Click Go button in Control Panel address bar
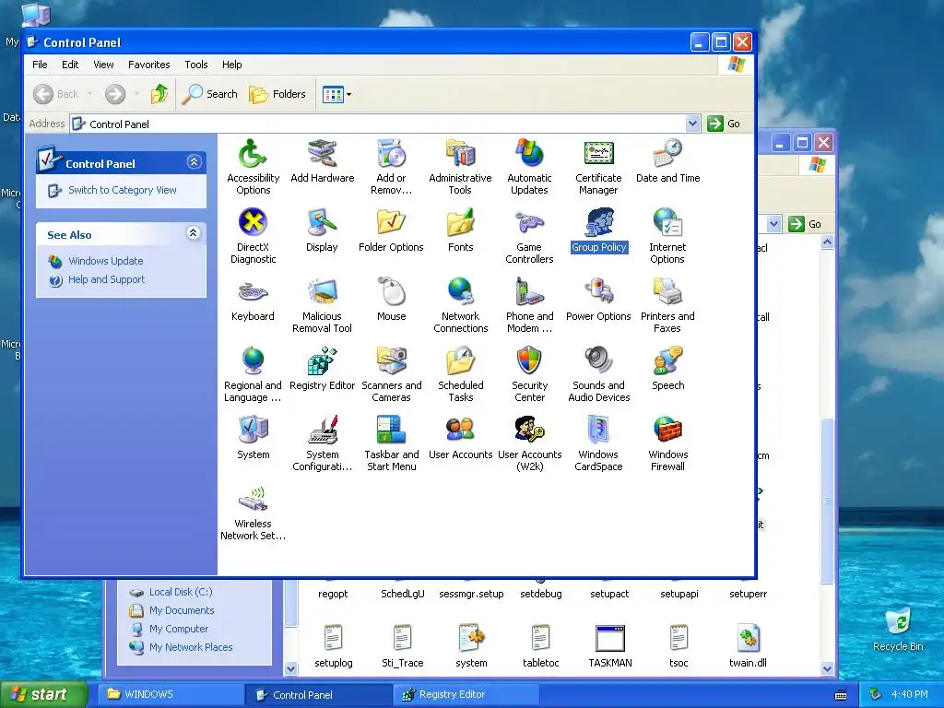 tap(725, 124)
